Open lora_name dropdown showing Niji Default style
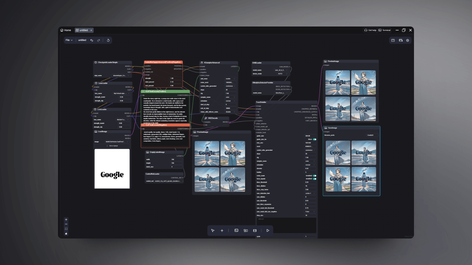Screen dimensions: 472x265 pos(121,93)
